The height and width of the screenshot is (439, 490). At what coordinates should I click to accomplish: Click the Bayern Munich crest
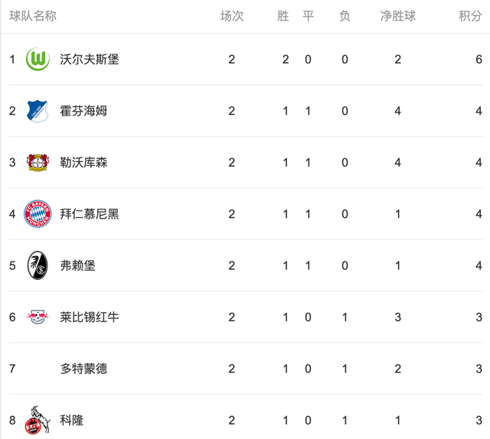[x=38, y=214]
